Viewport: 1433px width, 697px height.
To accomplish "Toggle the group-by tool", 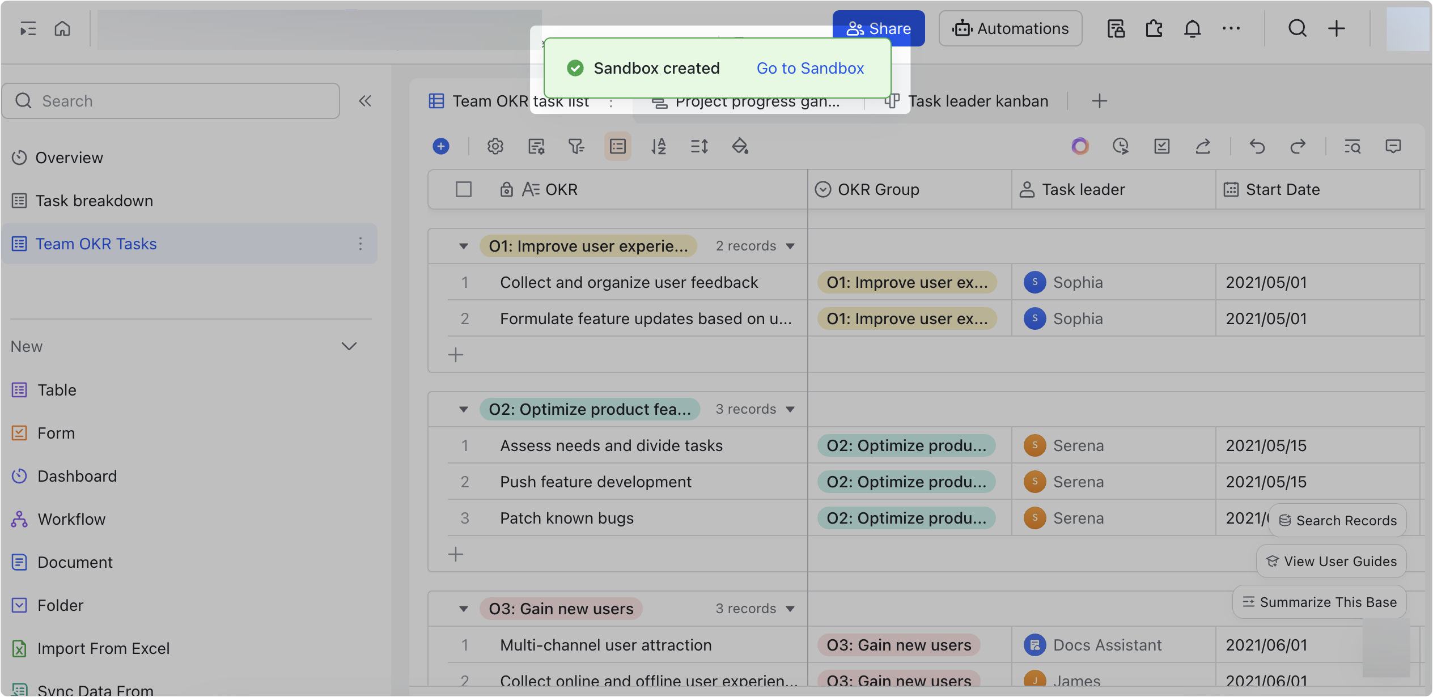I will 618,146.
